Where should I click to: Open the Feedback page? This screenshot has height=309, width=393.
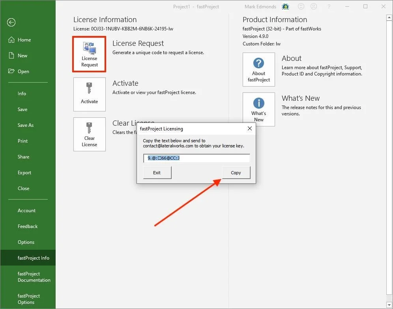click(x=28, y=226)
